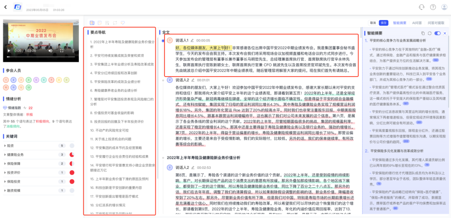
Task: Switch to the AI问答 tab
Action: pyautogui.click(x=417, y=22)
